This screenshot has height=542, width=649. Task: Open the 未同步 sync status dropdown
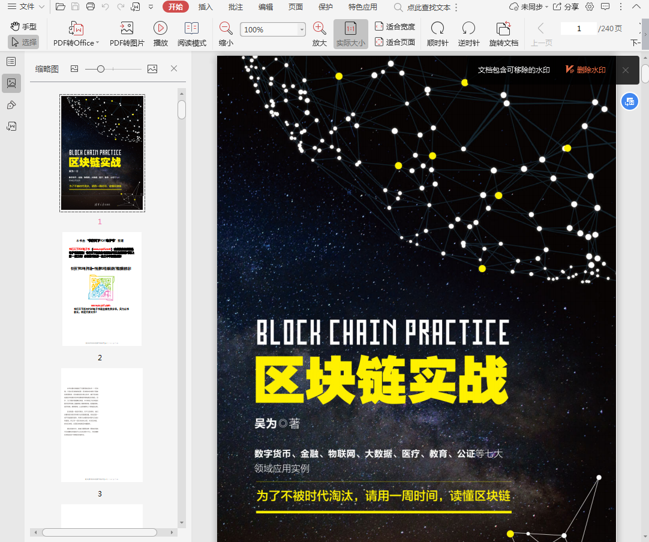pos(528,7)
